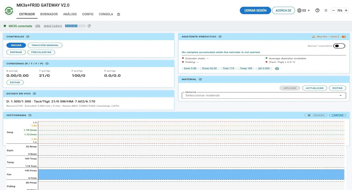Click the warning triangle alert icon
This screenshot has height=190, width=352.
coord(313,37)
